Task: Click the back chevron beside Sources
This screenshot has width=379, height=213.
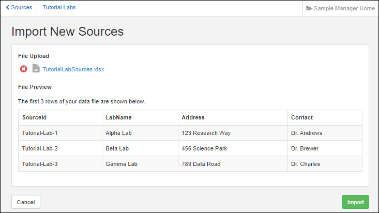Action: click(7, 8)
